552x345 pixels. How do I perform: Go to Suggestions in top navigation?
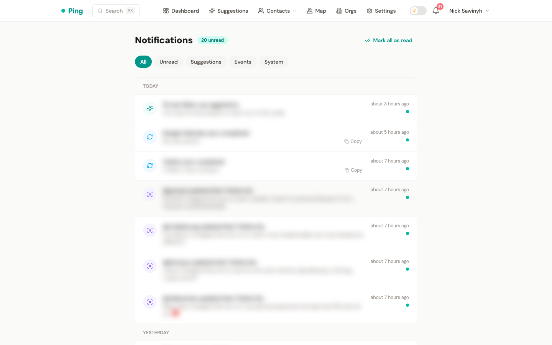pyautogui.click(x=228, y=11)
